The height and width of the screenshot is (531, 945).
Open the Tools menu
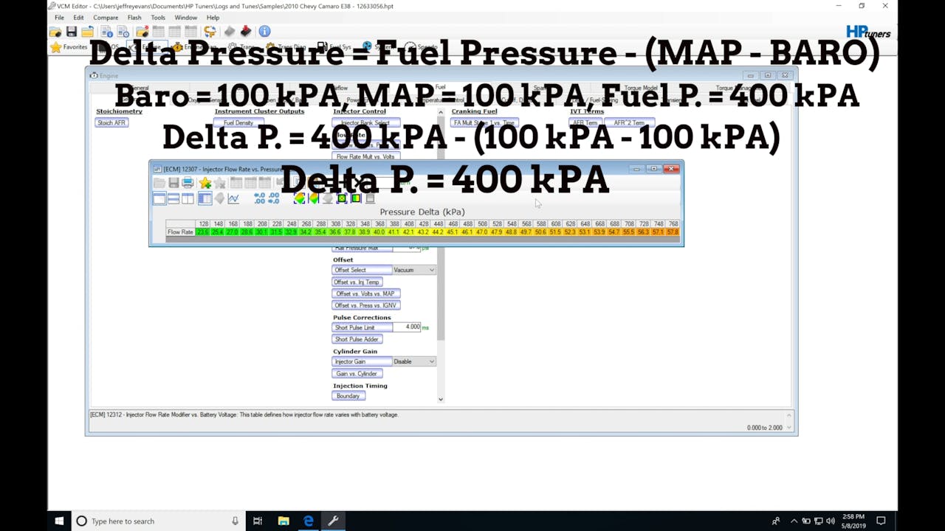coord(158,17)
